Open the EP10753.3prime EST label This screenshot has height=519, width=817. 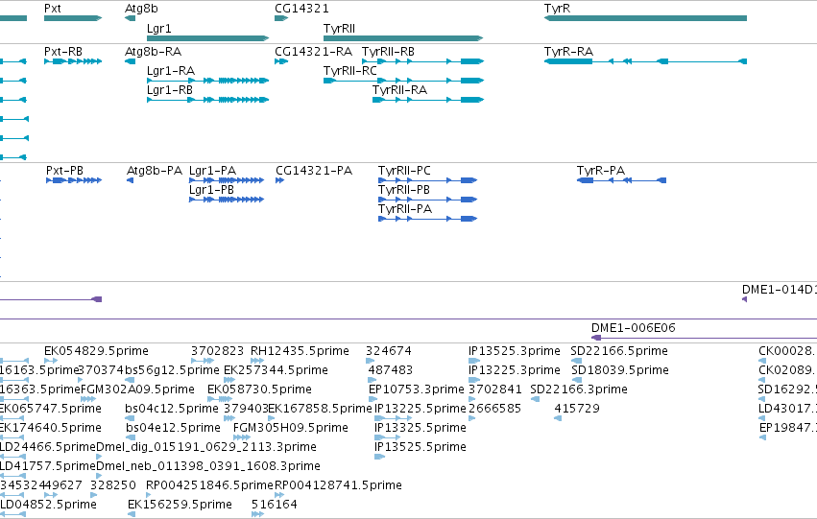point(417,389)
